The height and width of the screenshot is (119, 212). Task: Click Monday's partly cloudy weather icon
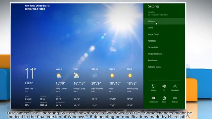pyautogui.click(x=59, y=76)
